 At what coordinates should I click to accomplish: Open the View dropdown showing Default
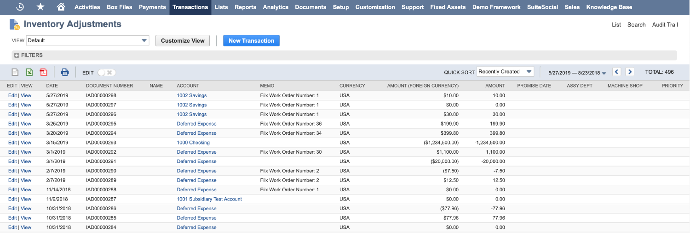[x=87, y=40]
